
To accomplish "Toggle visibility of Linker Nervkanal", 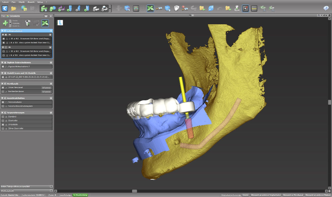I will (x=3, y=87).
